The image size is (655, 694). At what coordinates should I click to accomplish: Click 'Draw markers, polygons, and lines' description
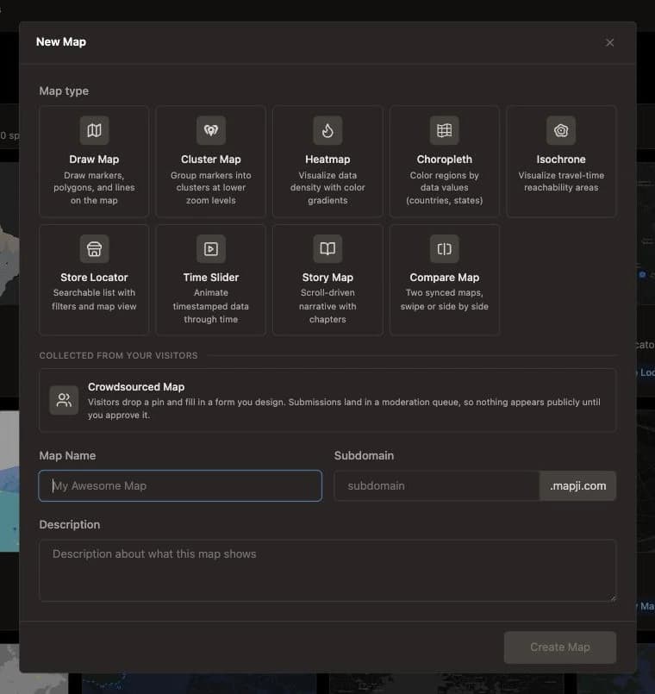94,188
